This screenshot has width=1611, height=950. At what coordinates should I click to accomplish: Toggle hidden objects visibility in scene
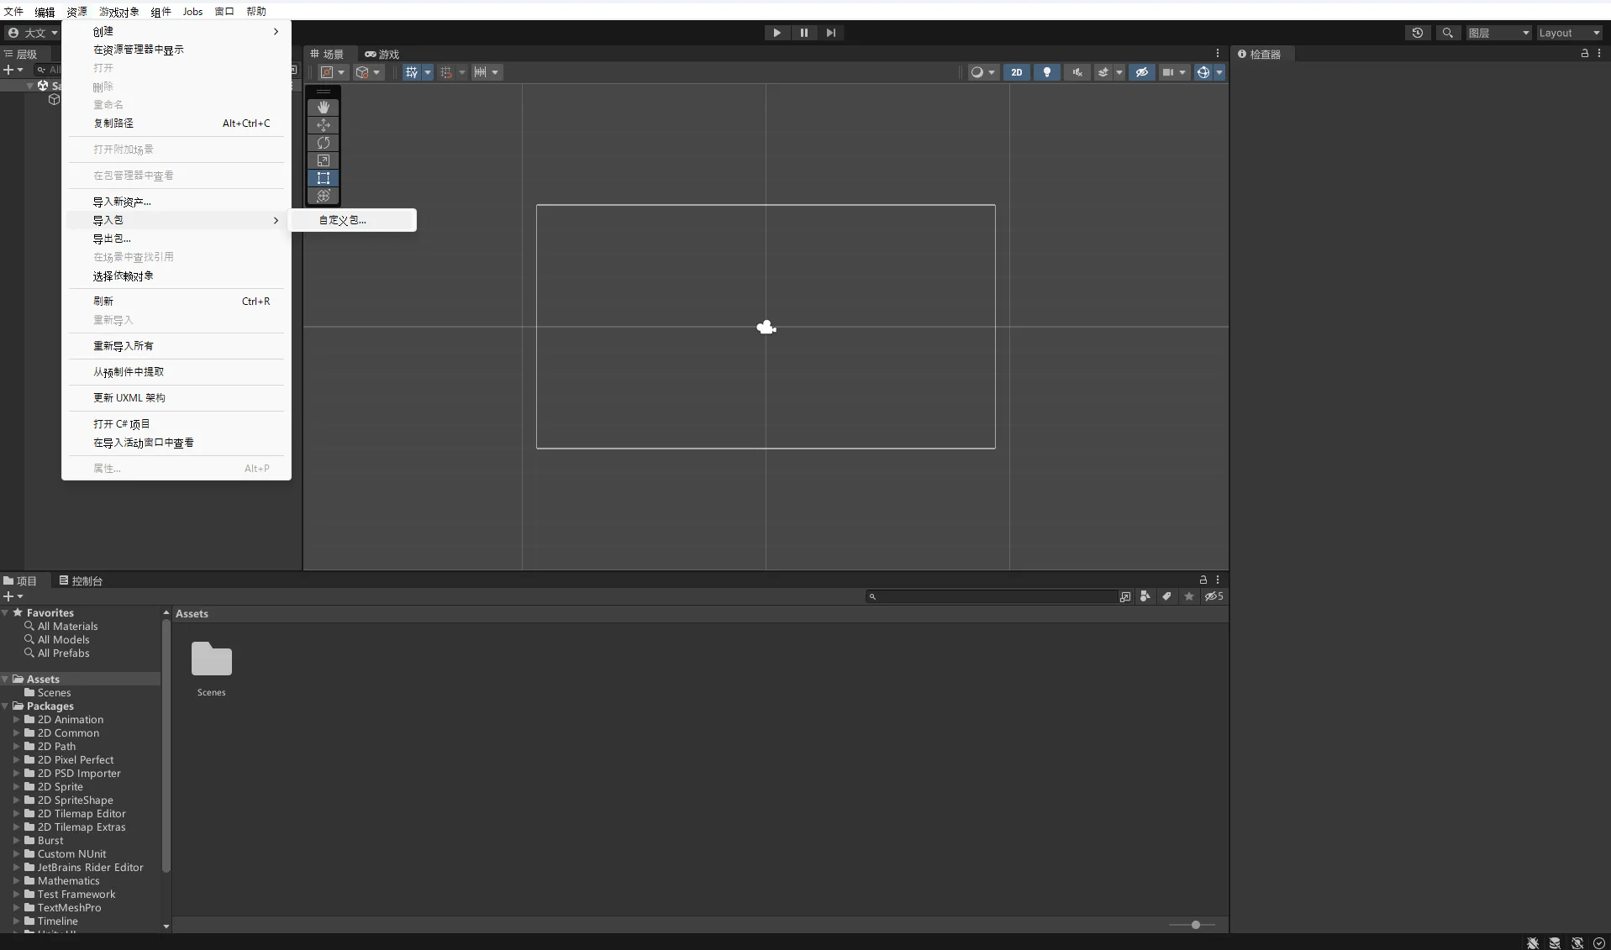point(1141,72)
